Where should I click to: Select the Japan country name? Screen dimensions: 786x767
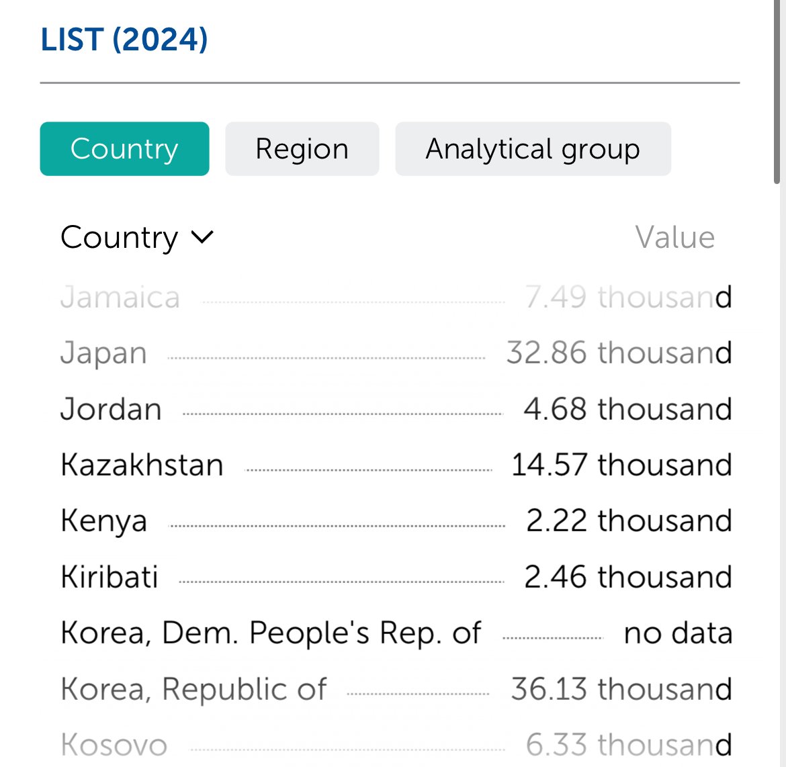[103, 353]
